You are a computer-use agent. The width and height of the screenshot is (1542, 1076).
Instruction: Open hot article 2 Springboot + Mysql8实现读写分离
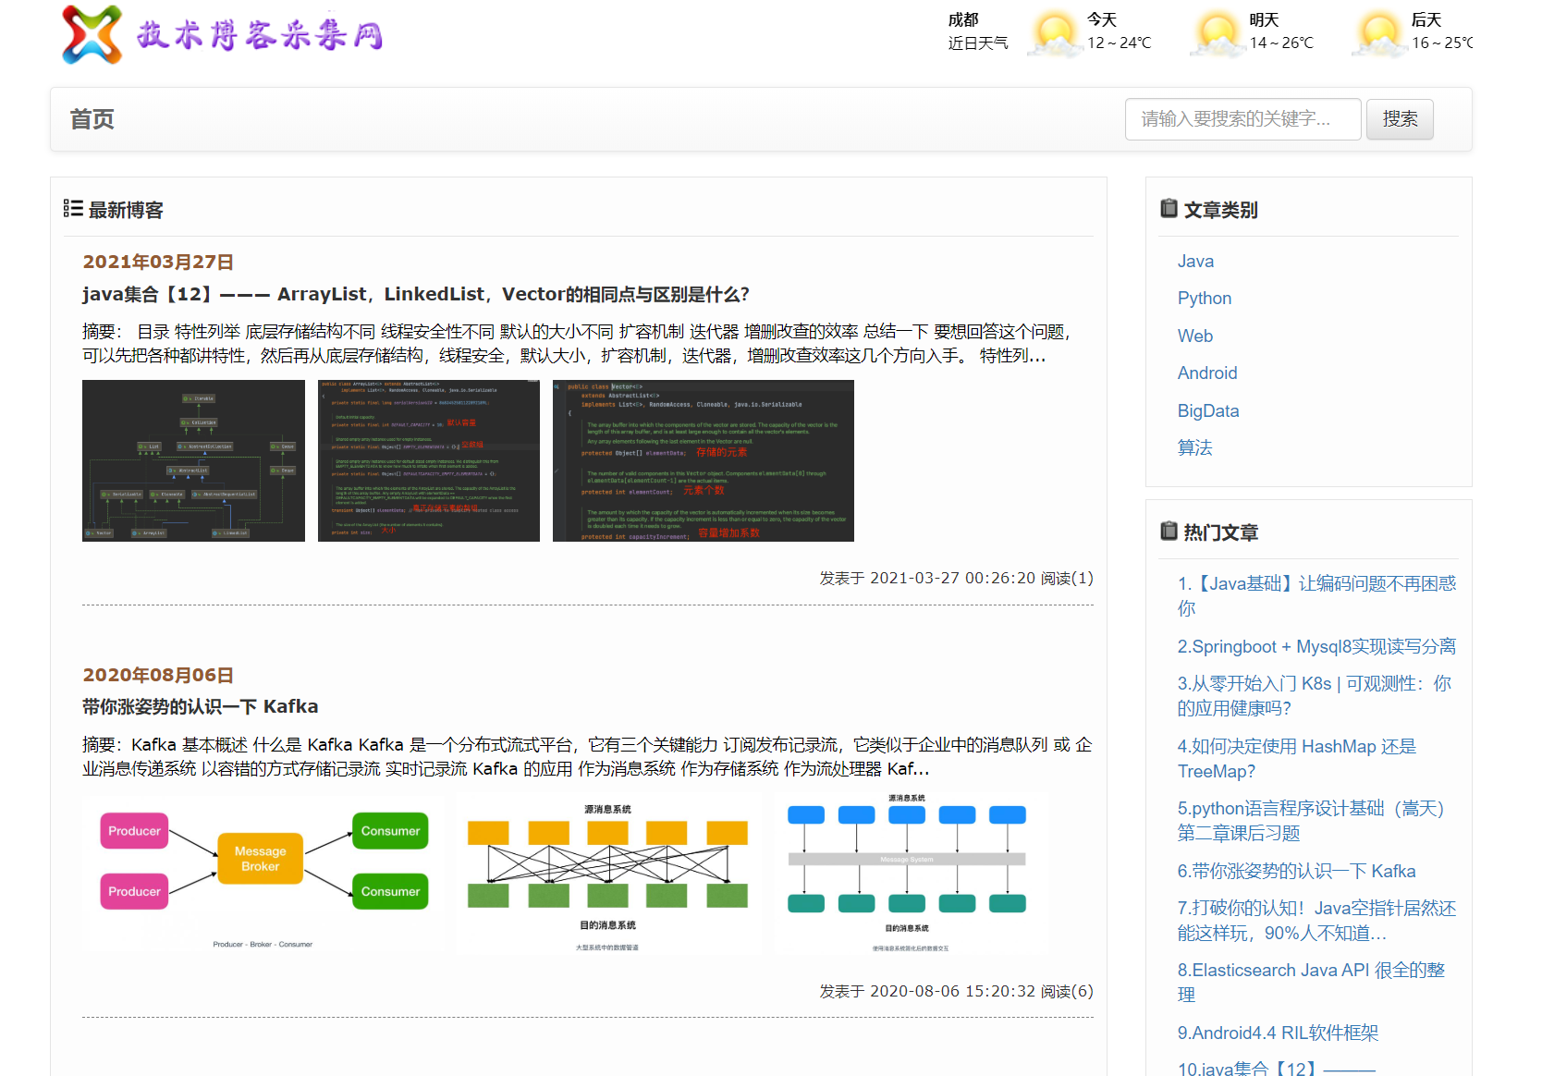(x=1316, y=647)
